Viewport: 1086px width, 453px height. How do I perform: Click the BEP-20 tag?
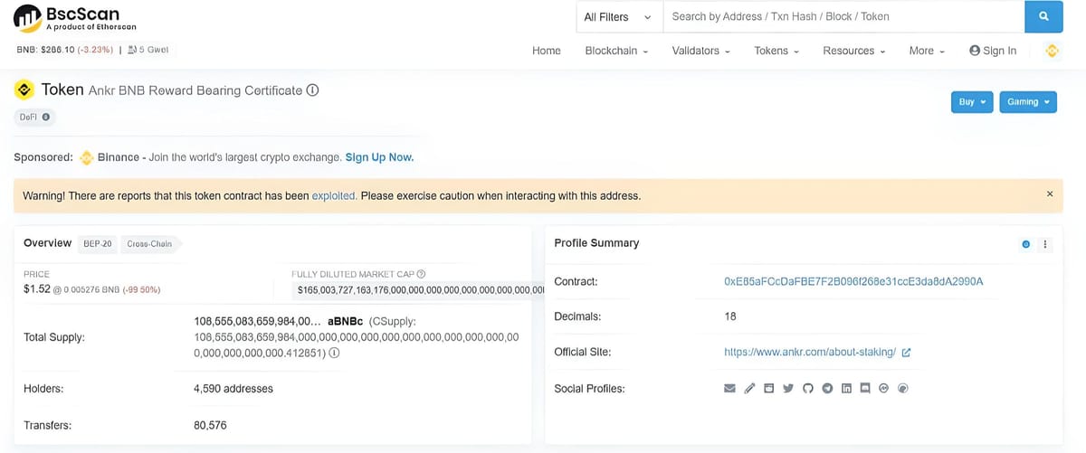point(97,244)
